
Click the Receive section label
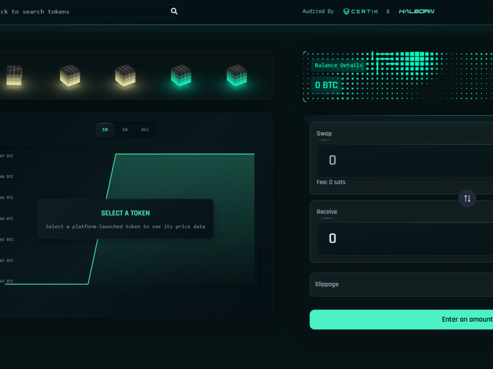click(327, 212)
